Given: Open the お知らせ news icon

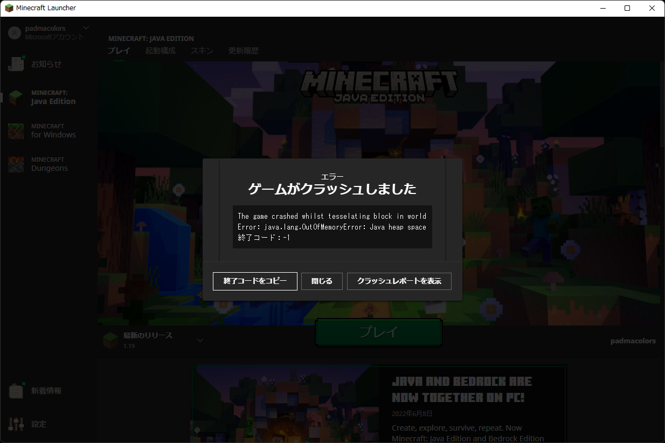Looking at the screenshot, I should [x=16, y=64].
